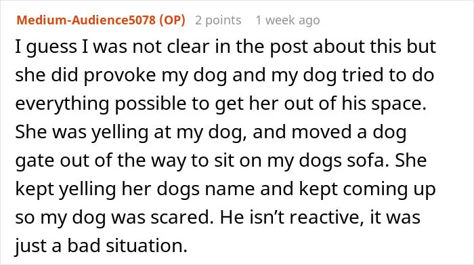The width and height of the screenshot is (474, 265).
Task: Click the line starting "she did provoke my dog"
Action: 225,75
